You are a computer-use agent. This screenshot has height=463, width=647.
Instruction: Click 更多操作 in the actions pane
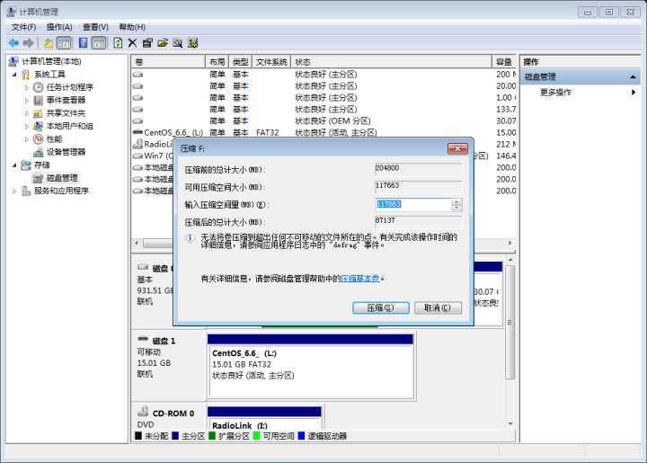point(555,92)
